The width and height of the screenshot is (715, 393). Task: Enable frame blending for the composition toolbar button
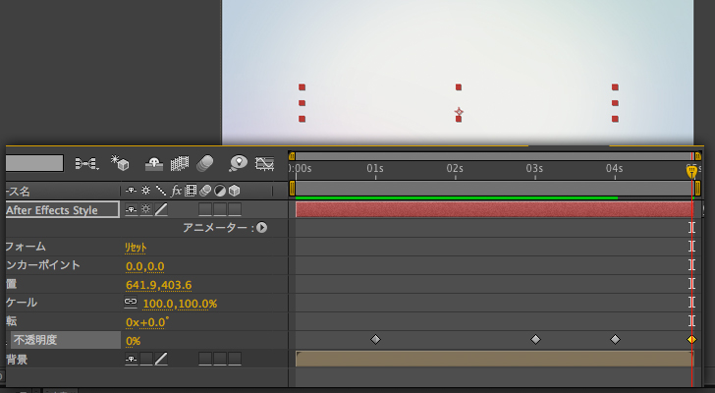click(x=180, y=163)
